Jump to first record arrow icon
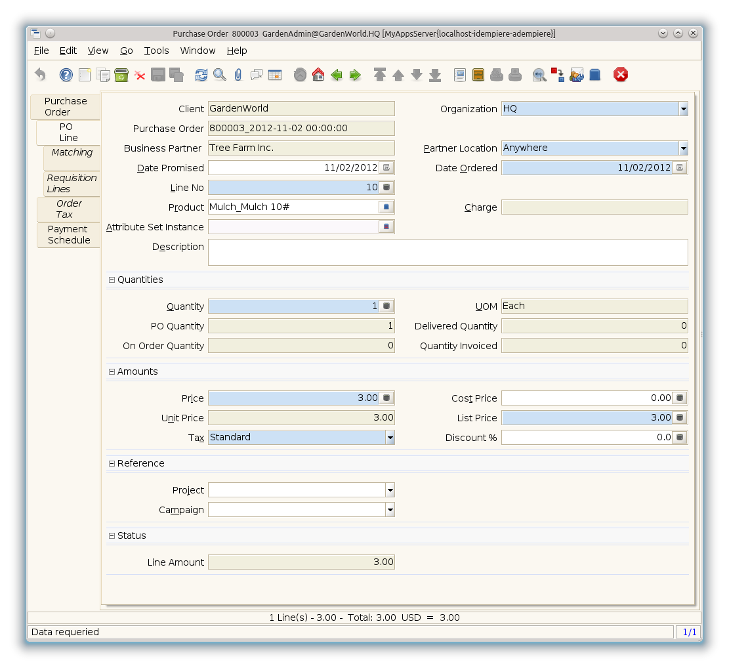The width and height of the screenshot is (729, 668). point(380,75)
